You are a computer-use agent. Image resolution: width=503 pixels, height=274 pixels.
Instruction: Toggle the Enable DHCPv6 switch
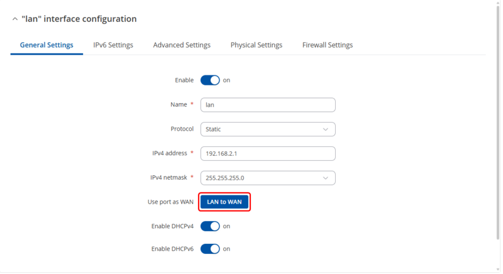coord(210,249)
